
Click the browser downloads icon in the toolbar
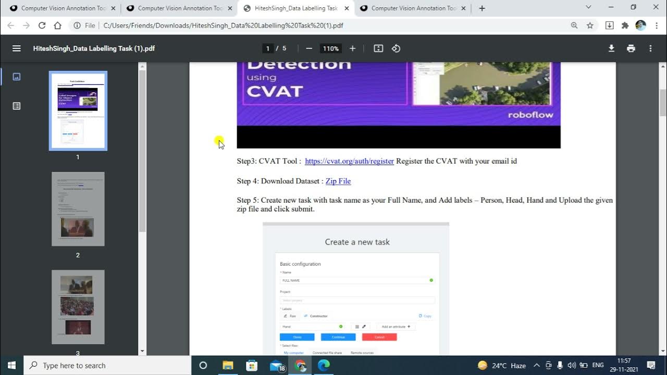(x=610, y=25)
